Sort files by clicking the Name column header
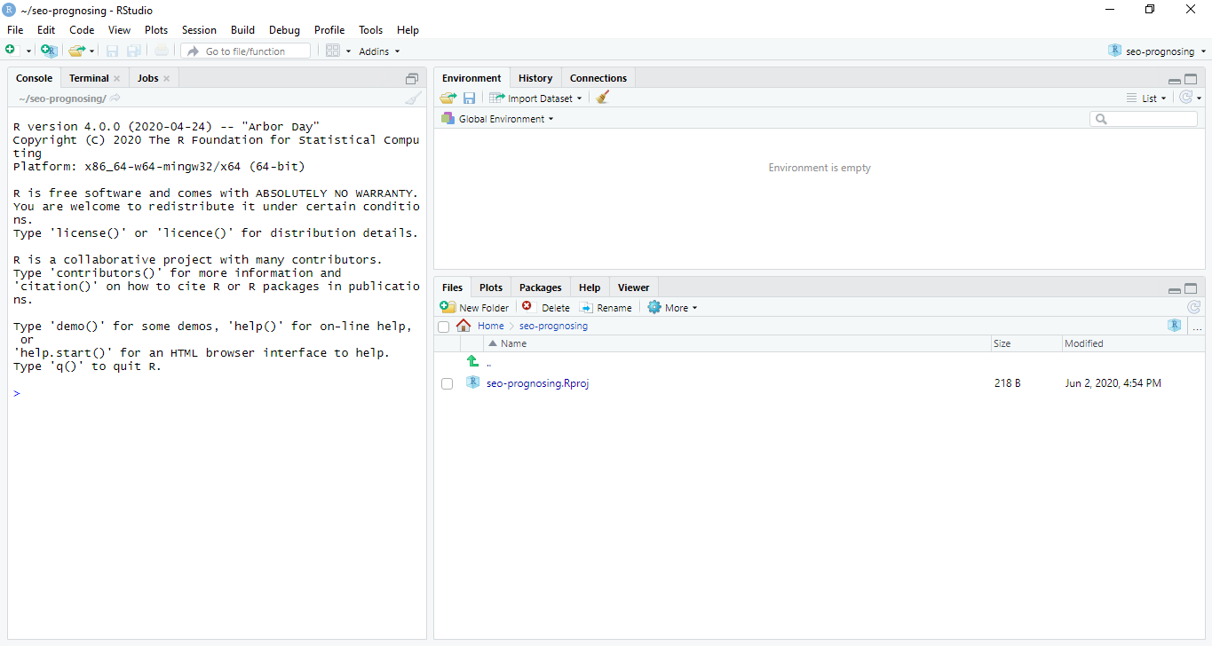Screen dimensions: 1212x646 [x=512, y=343]
